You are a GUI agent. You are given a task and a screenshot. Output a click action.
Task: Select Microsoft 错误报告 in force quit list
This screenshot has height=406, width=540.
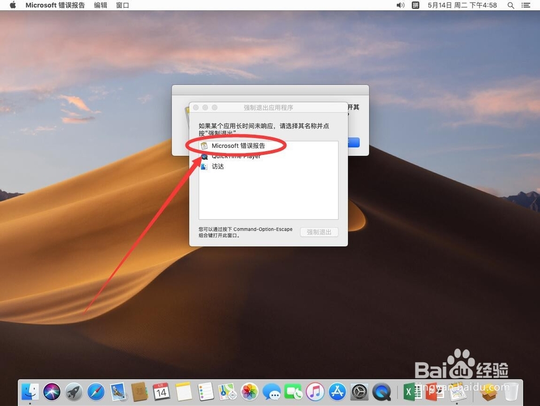point(268,146)
